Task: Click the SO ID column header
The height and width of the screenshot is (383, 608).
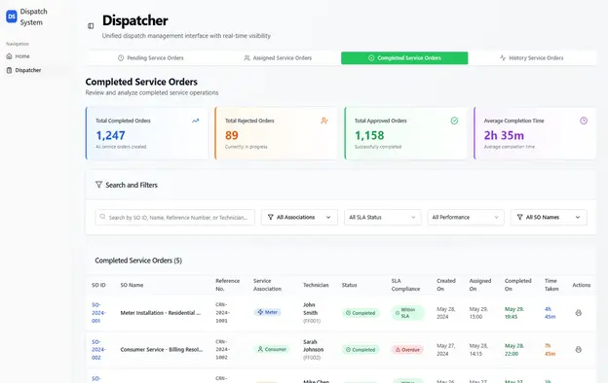Action: pos(98,285)
